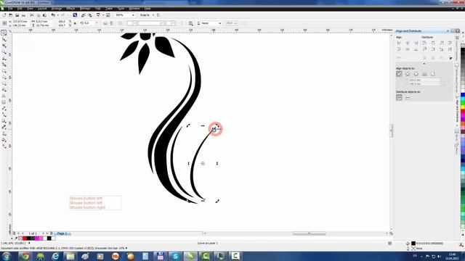
Task: Toggle the lock ratio padlock
Action: point(75,23)
